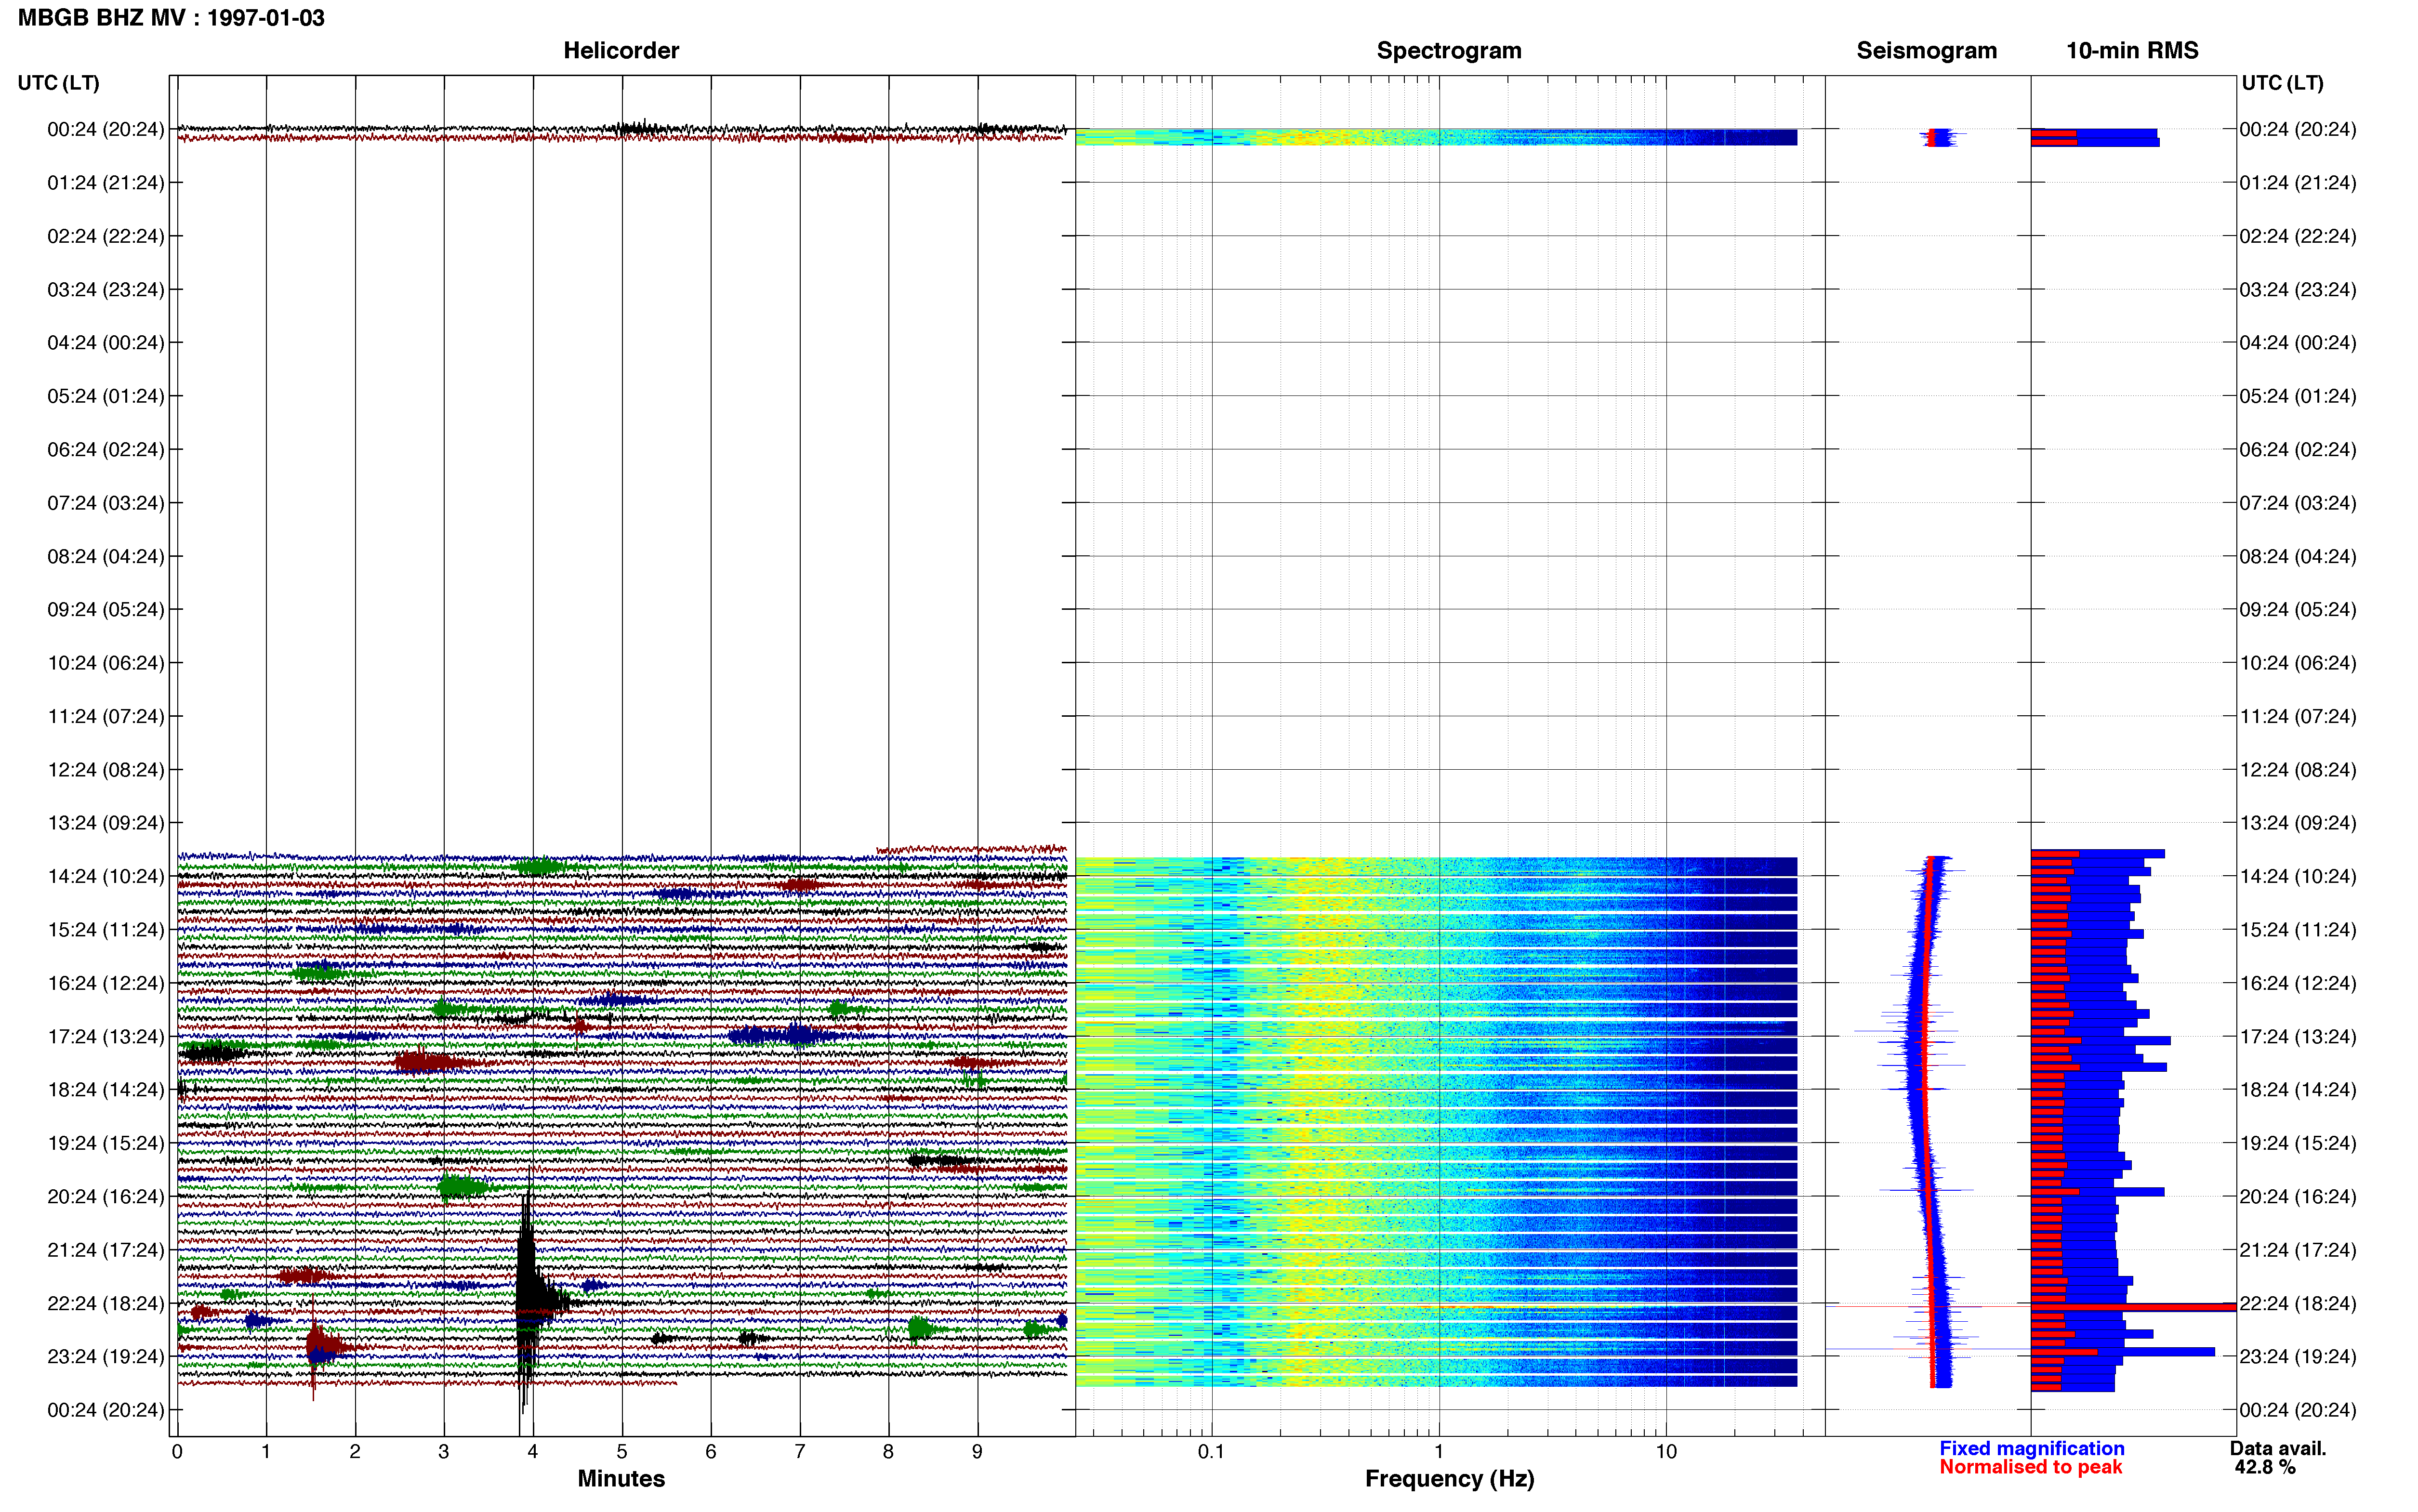2418x1512 pixels.
Task: Click minute tick label '4' on helicorder axis
Action: 533,1452
